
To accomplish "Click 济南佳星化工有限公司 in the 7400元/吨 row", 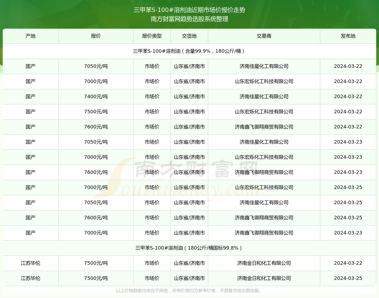I will (264, 97).
